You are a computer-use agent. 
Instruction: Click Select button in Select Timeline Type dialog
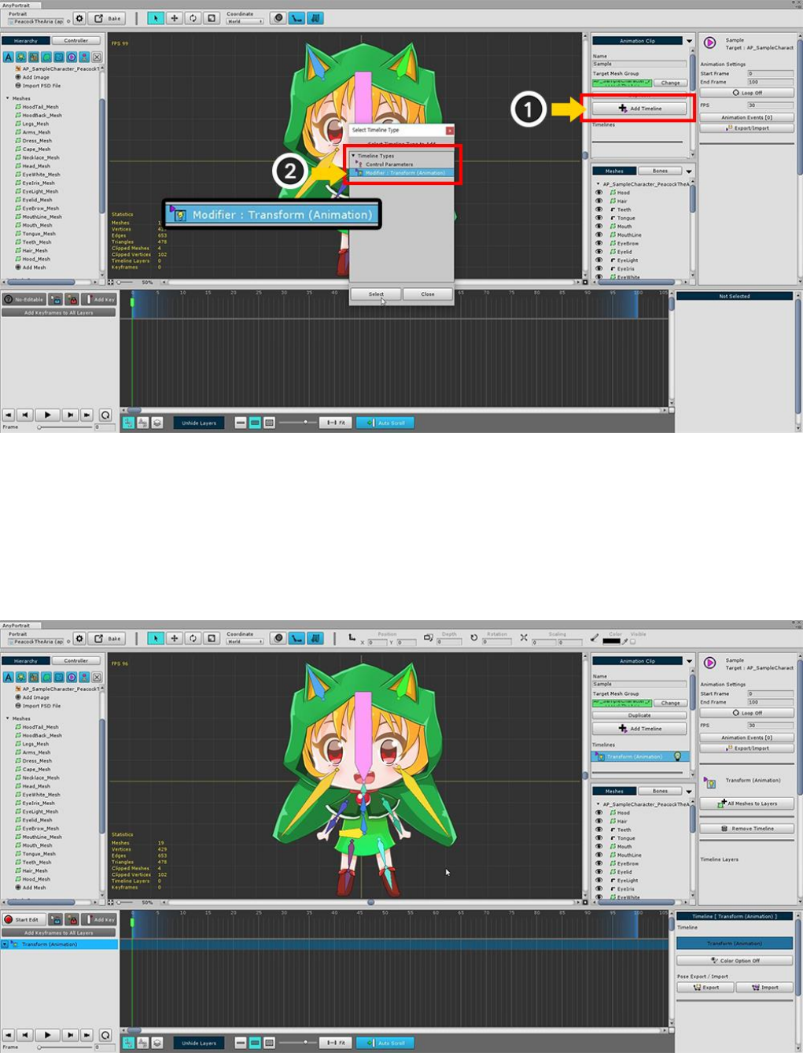point(376,294)
